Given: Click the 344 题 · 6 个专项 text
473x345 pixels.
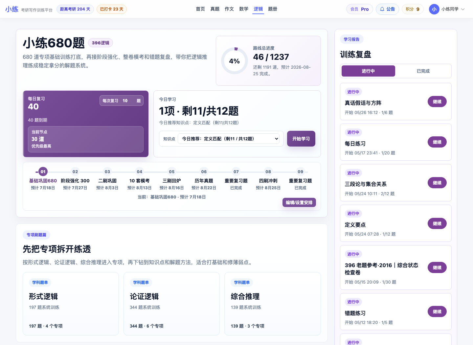Looking at the screenshot, I should pyautogui.click(x=146, y=326).
